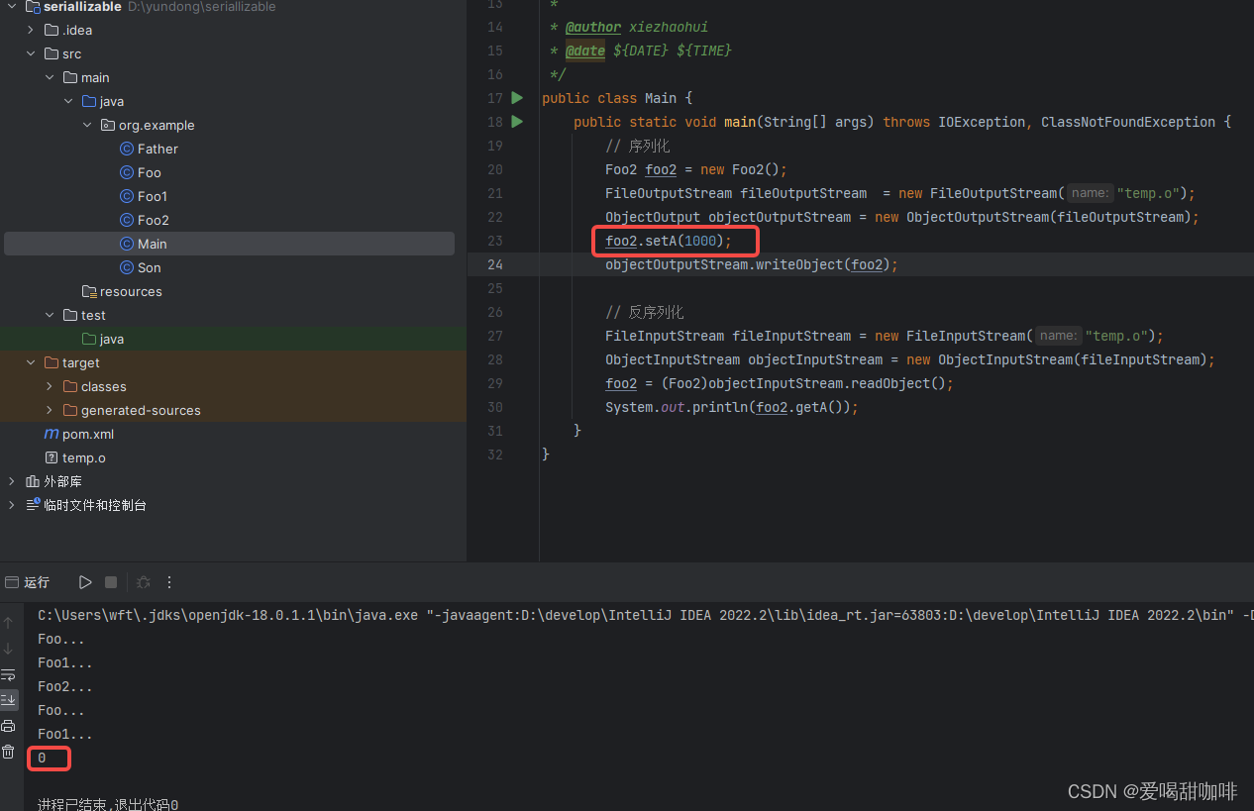Click '@author xiezhaohui' in the doc comment
Screen dimensions: 1254x811
[637, 27]
